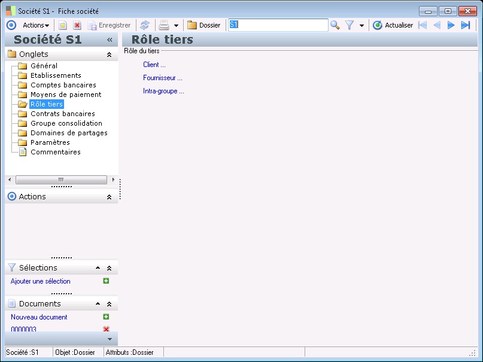Click the Fournisseur ... link
This screenshot has height=362, width=483.
tap(163, 78)
